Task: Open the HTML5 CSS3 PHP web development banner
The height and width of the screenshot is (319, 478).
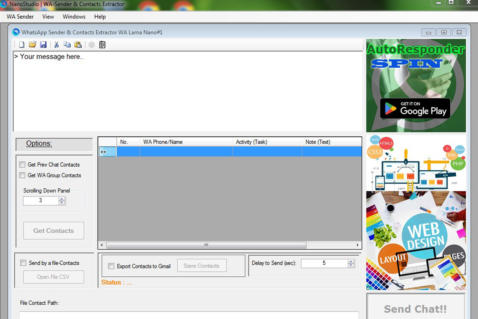Action: [x=416, y=163]
